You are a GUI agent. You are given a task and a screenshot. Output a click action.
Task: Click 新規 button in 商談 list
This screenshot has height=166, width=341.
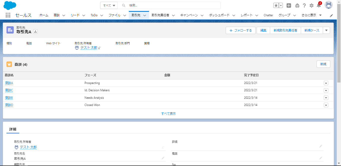tap(323, 64)
